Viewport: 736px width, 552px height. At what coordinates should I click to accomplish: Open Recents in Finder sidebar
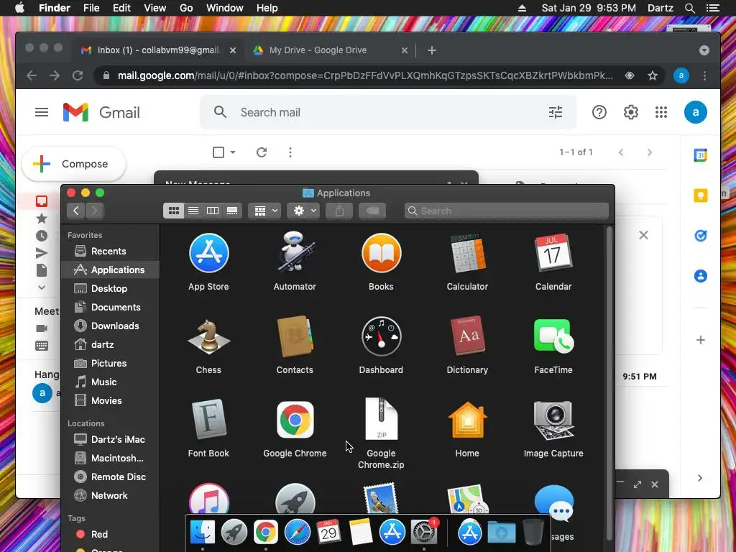point(110,251)
